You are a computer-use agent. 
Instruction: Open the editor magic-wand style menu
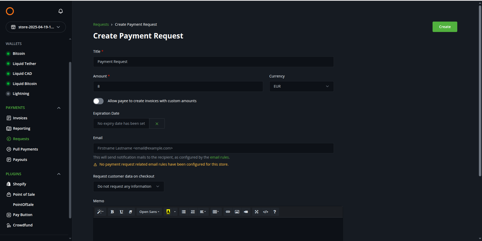point(100,212)
